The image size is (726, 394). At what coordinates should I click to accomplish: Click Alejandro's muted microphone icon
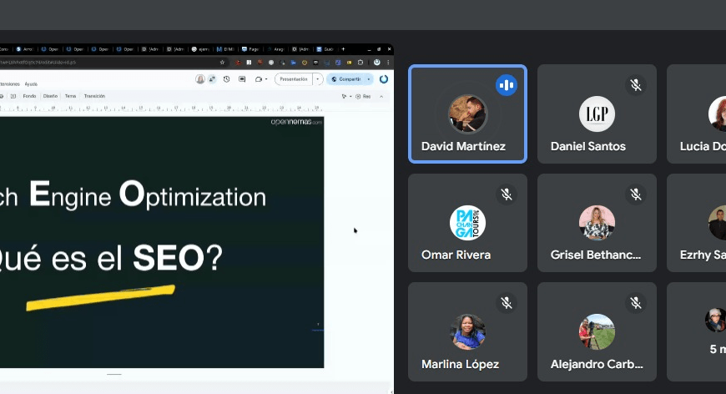[635, 303]
